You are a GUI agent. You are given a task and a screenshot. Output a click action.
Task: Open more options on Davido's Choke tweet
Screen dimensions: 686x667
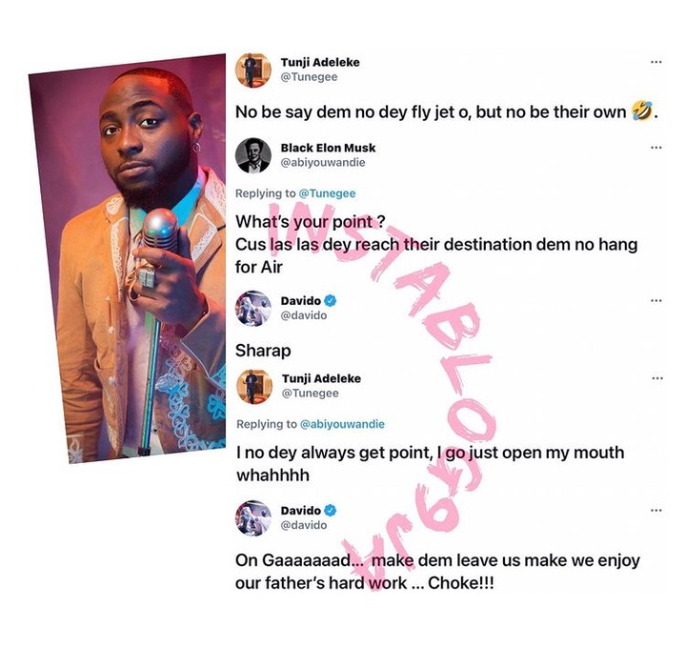click(x=656, y=511)
